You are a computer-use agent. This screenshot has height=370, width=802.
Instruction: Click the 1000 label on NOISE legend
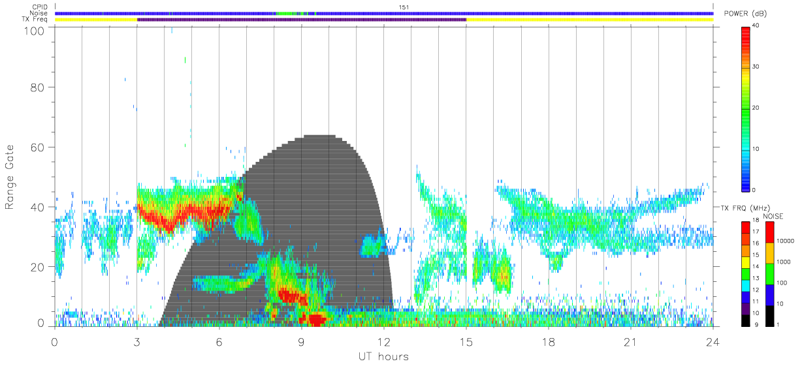[x=784, y=262]
